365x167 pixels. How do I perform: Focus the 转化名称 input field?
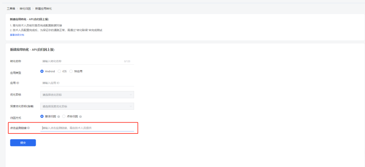[87, 61]
